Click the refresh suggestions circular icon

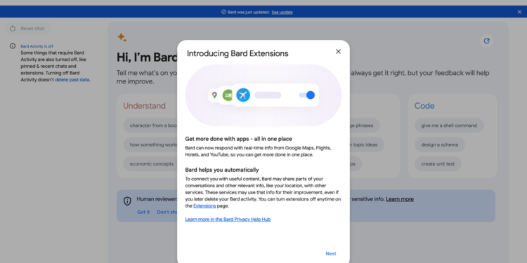(486, 41)
